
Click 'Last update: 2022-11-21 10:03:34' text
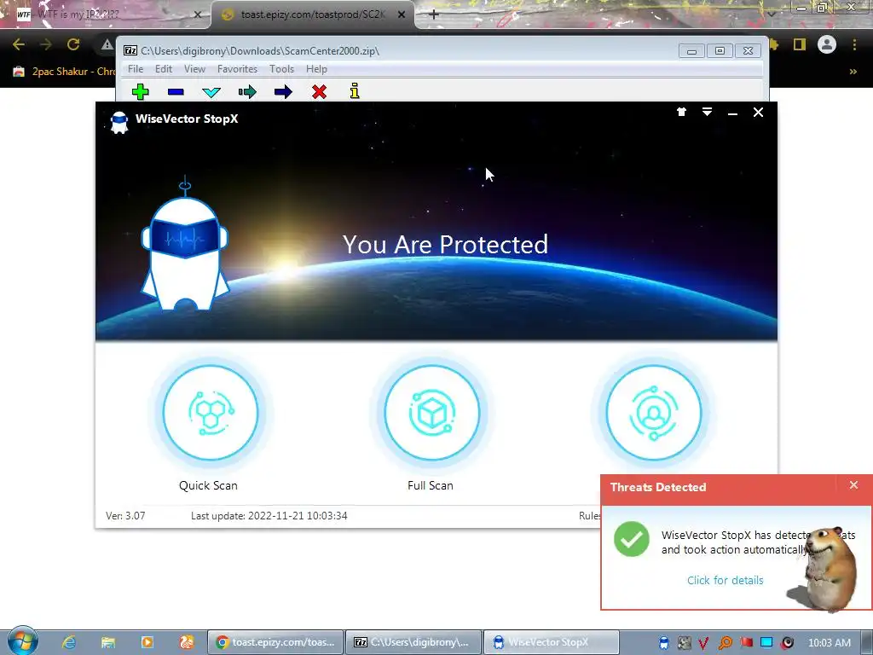pos(269,516)
